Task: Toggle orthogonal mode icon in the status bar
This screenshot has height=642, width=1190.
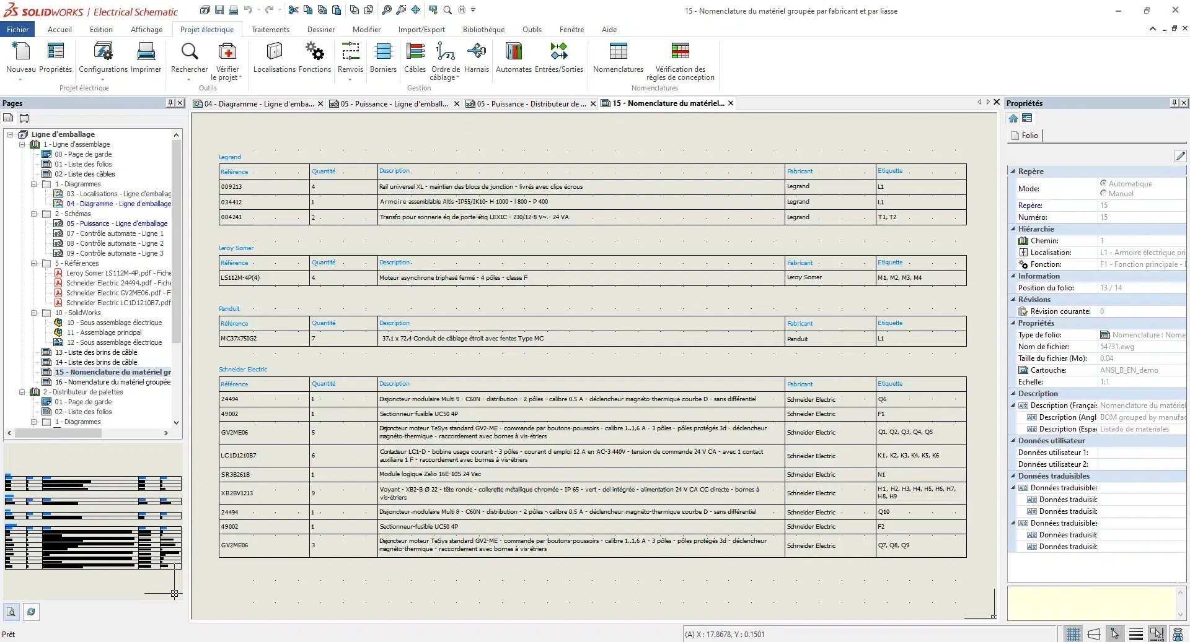Action: coord(1094,634)
